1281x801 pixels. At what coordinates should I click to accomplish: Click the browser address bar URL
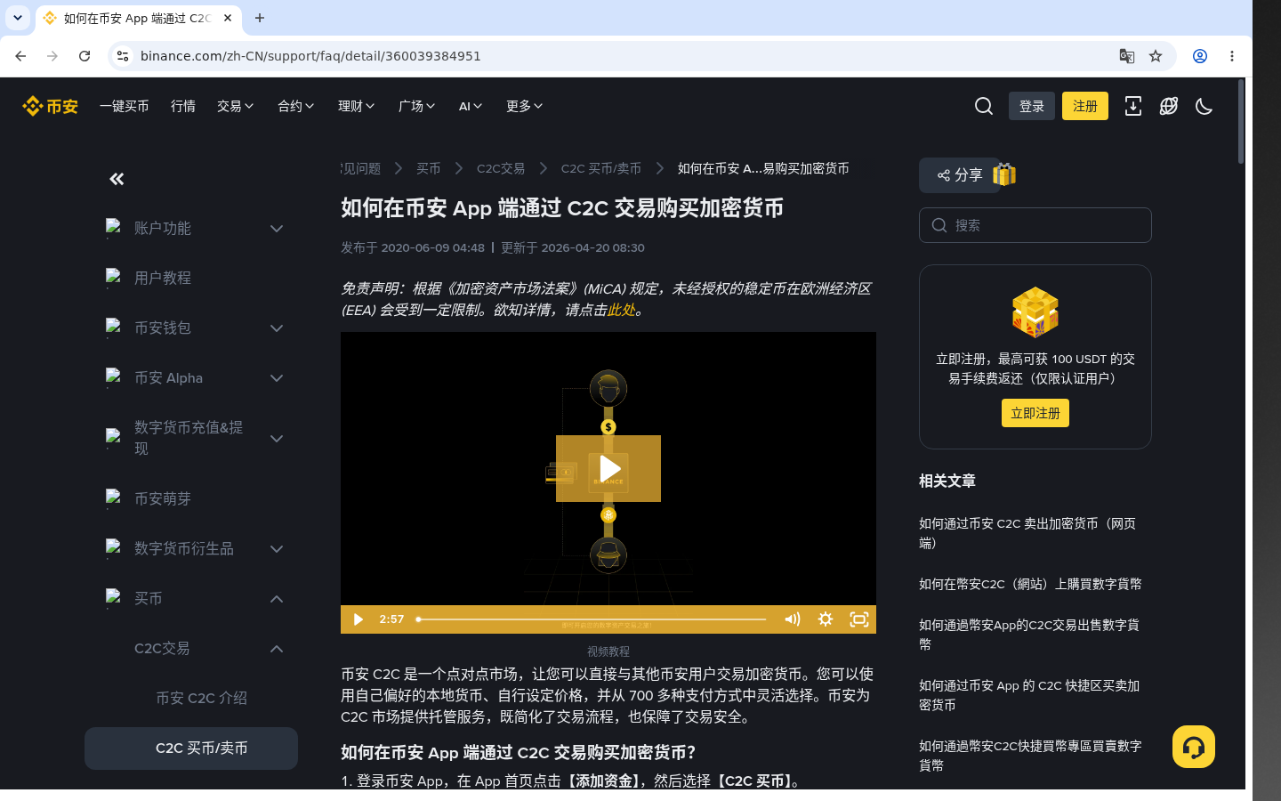[310, 56]
